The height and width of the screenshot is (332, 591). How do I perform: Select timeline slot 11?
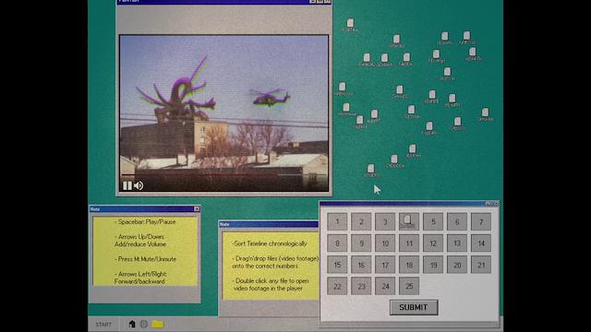pyautogui.click(x=409, y=243)
